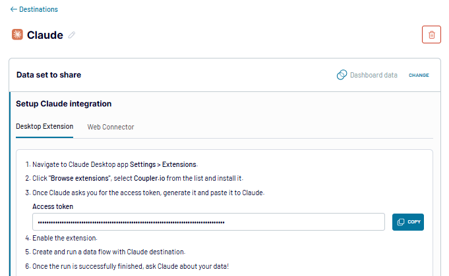Click the Dashboard data label
This screenshot has width=449, height=276.
tap(373, 75)
